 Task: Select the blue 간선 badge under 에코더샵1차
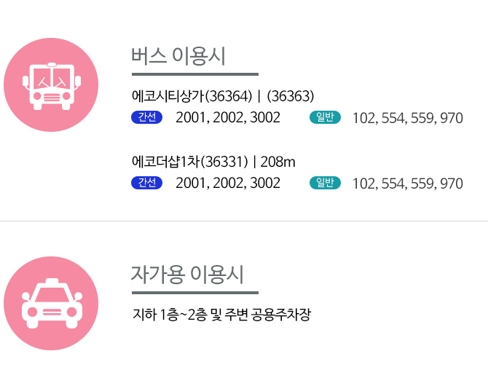(147, 183)
